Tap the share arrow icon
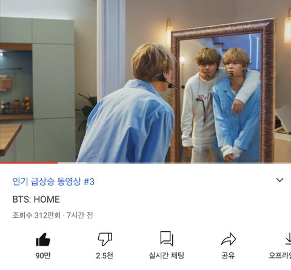This screenshot has width=291, height=270. pyautogui.click(x=229, y=239)
